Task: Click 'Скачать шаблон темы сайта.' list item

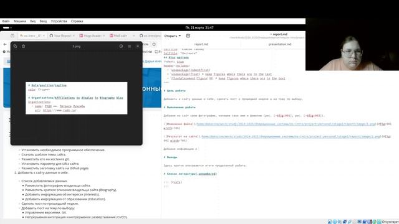Action: [44, 155]
